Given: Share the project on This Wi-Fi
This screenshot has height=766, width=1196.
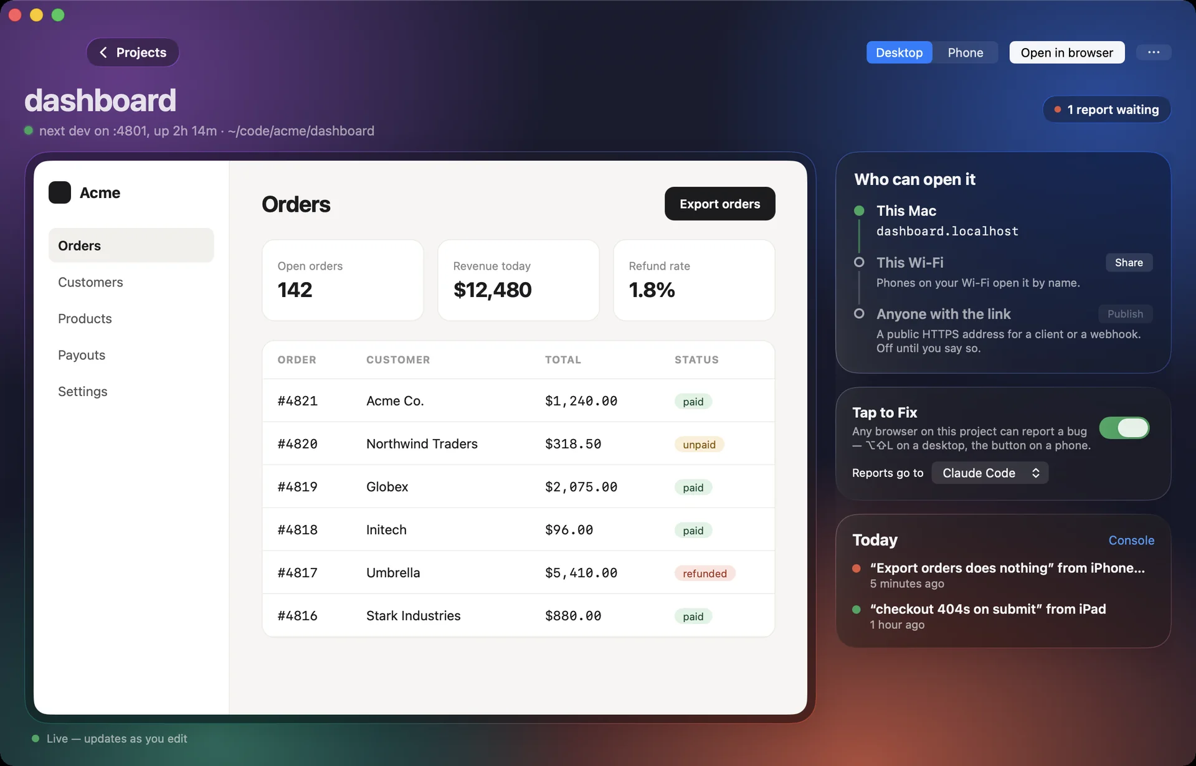Looking at the screenshot, I should coord(1129,262).
